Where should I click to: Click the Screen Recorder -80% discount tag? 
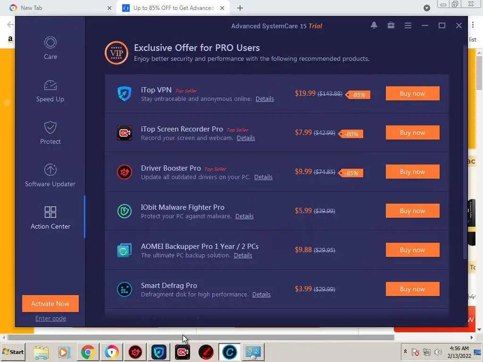coord(351,134)
